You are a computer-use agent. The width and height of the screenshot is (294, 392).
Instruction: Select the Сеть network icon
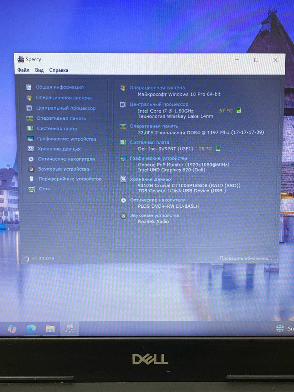pos(32,189)
